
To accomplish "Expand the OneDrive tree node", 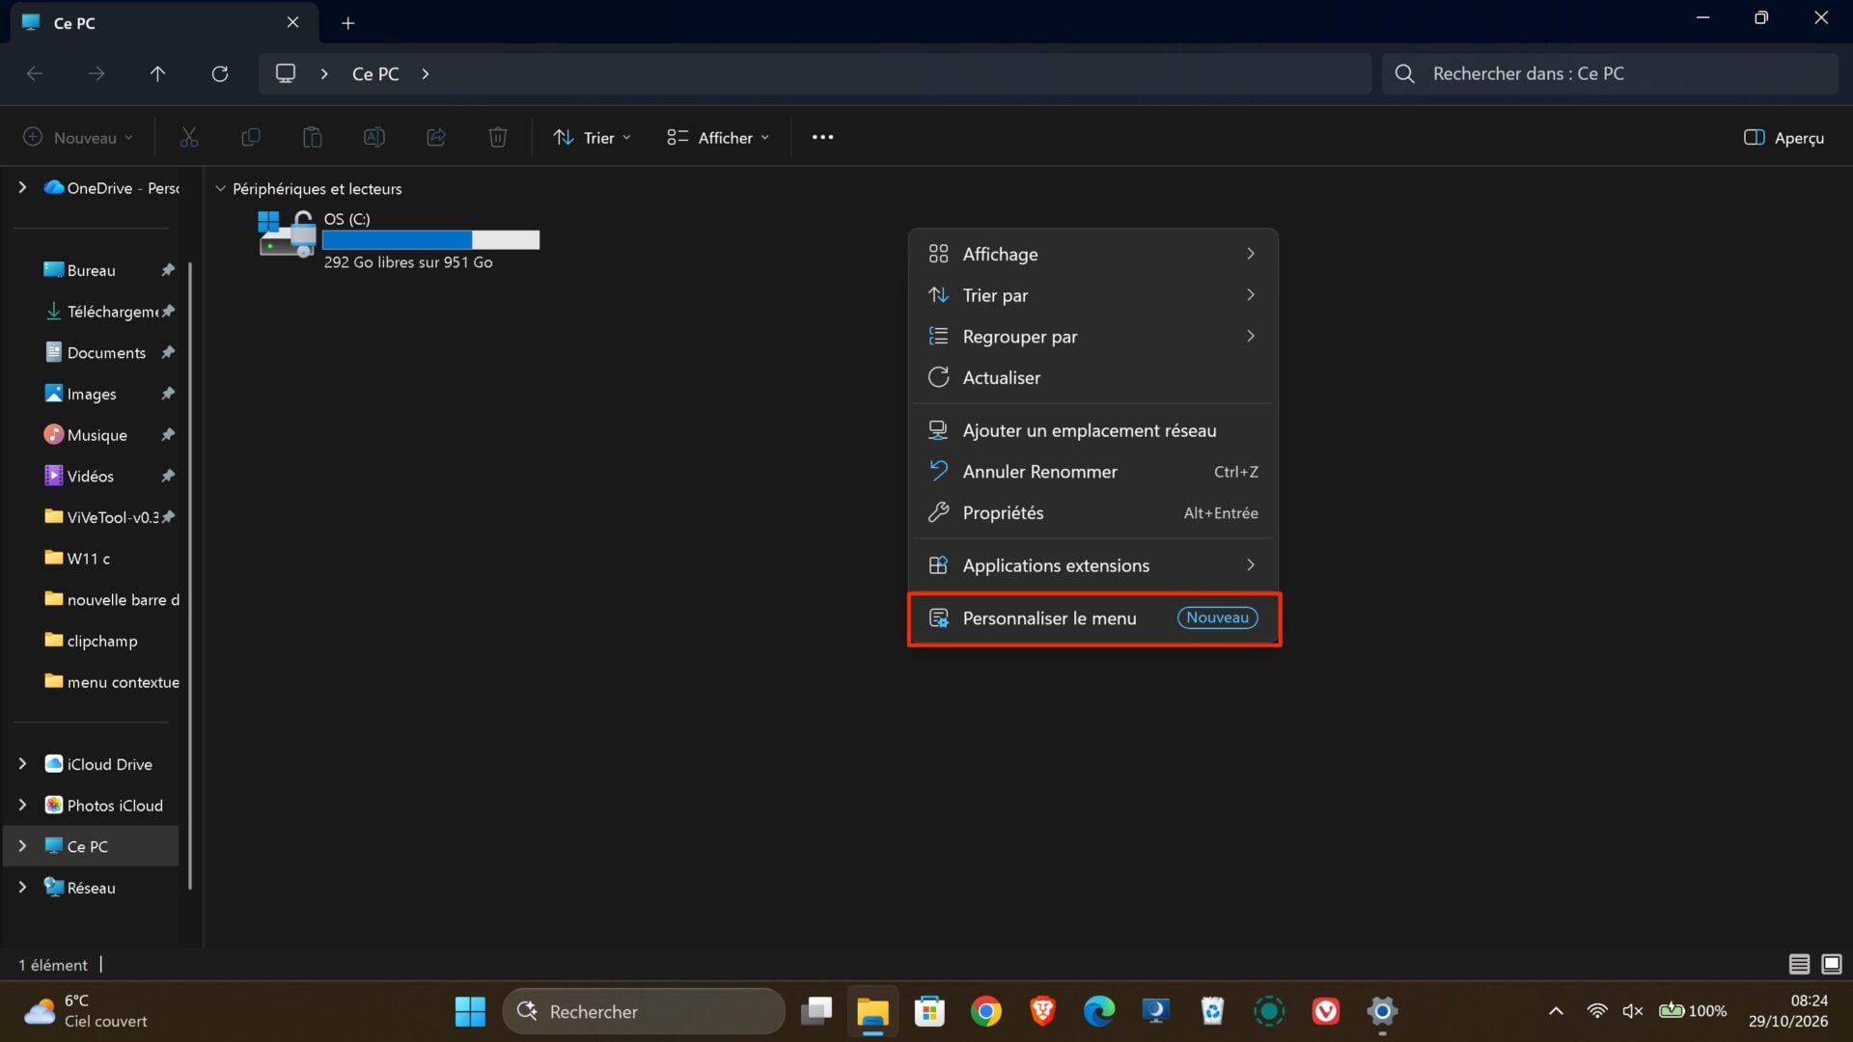I will point(22,188).
